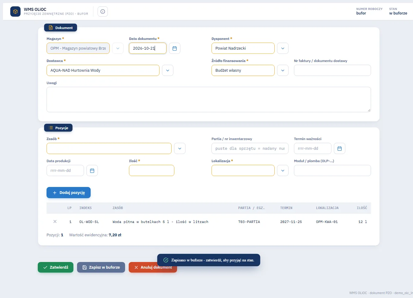Click the Woda pitna w butelkach resource name

click(x=160, y=222)
